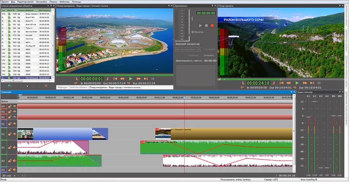This screenshot has width=350, height=187.
Task: Toggle visibility of track V1
Action: point(14,134)
